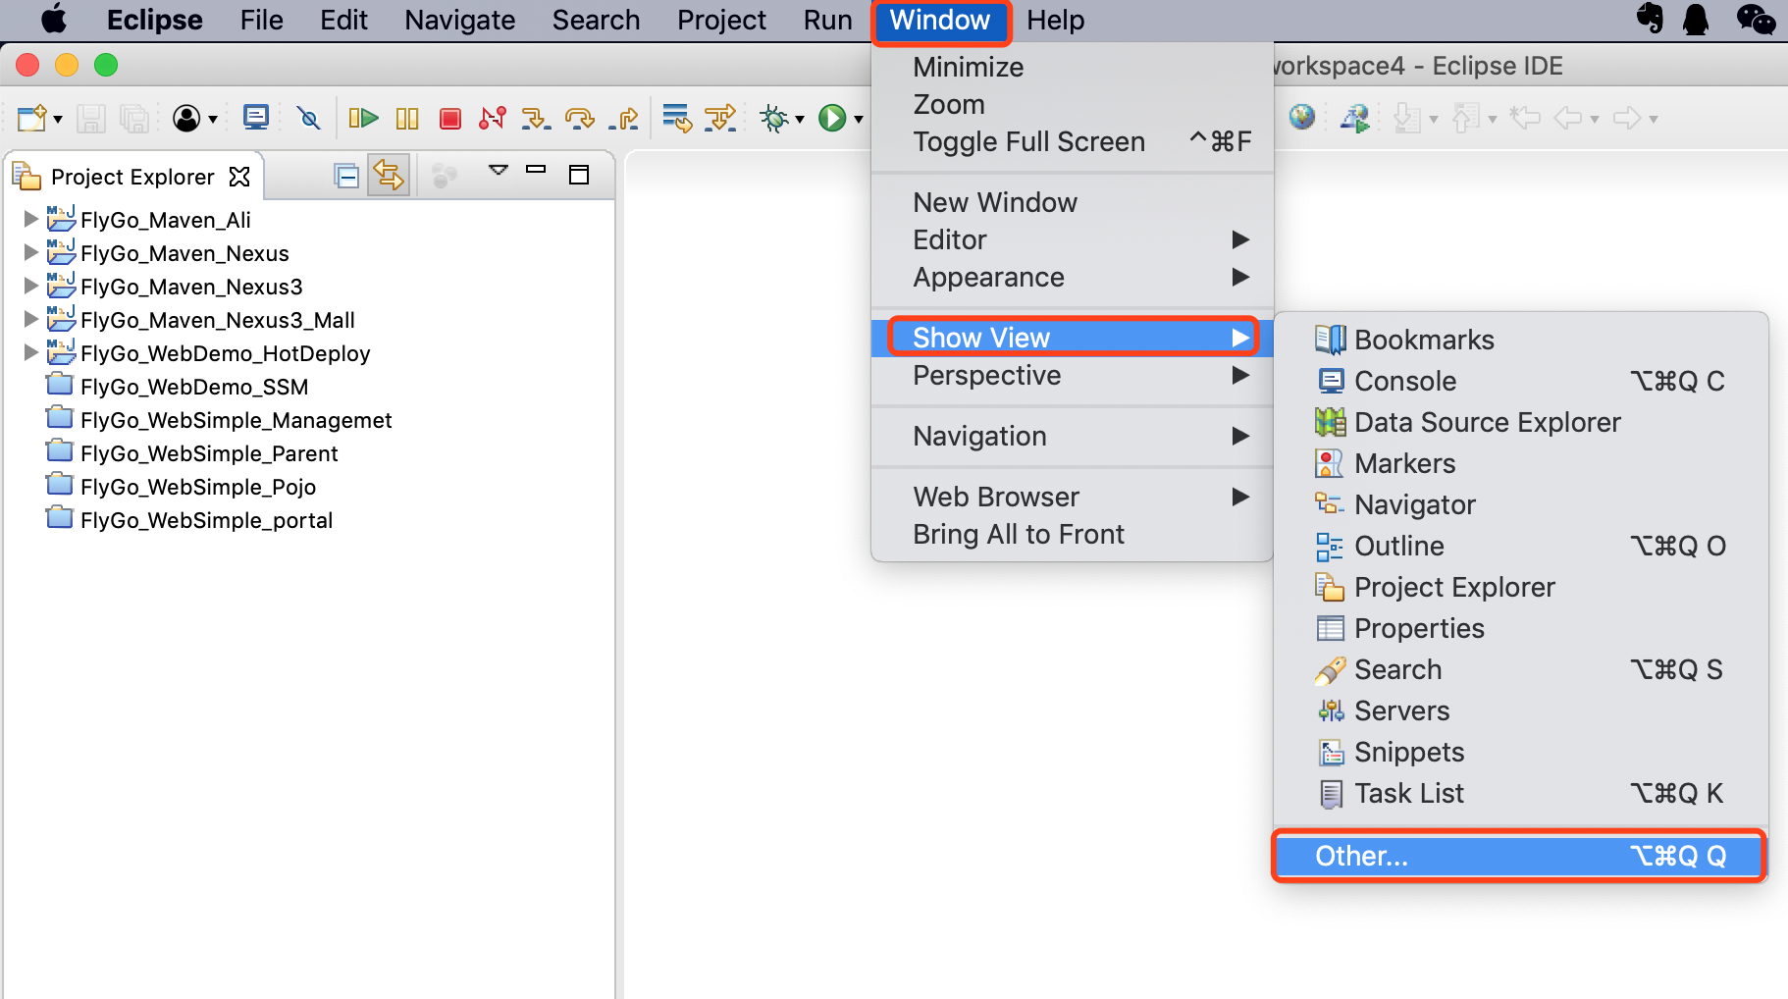Expand FlyGo_Maven_Nexus3_Mall project
This screenshot has width=1788, height=999.
[30, 319]
